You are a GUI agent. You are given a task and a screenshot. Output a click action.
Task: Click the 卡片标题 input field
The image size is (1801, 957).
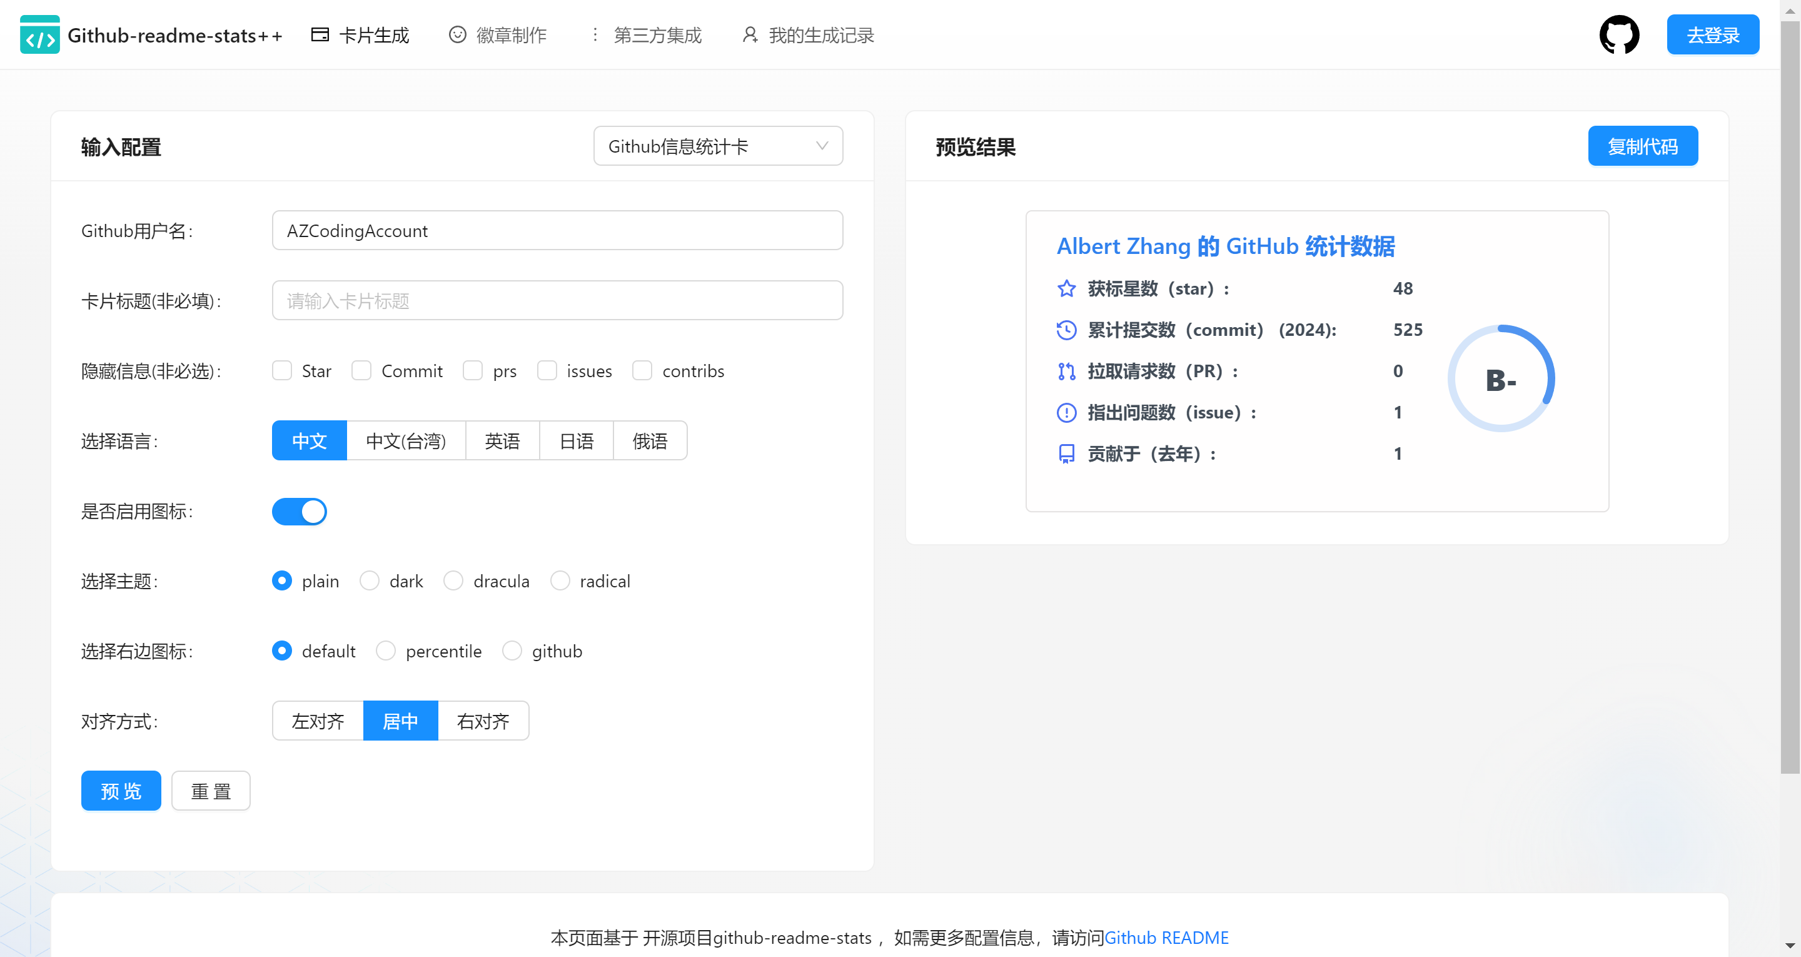(557, 301)
